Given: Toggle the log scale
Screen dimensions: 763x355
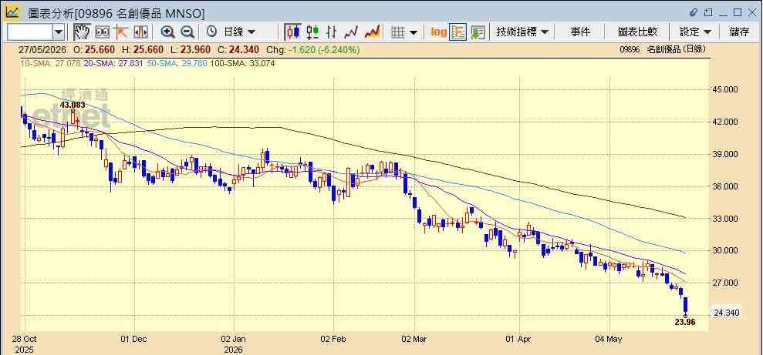Looking at the screenshot, I should point(439,32).
